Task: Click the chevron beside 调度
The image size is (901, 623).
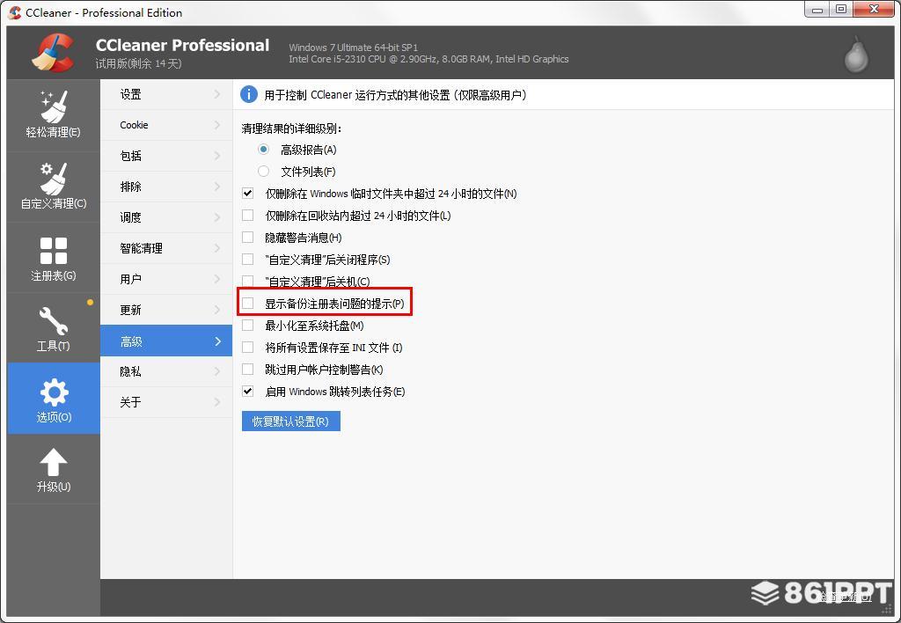Action: [217, 216]
